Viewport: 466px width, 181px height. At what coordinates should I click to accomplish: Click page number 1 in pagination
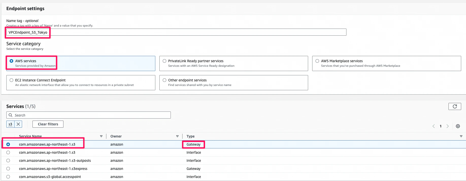point(441,126)
